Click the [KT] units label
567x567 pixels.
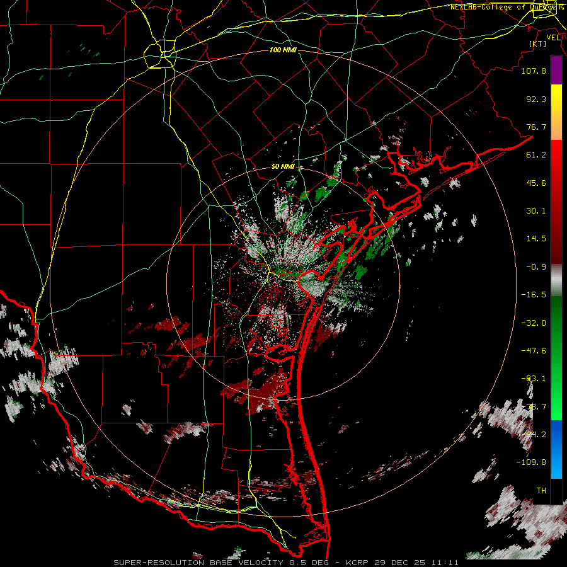point(538,43)
